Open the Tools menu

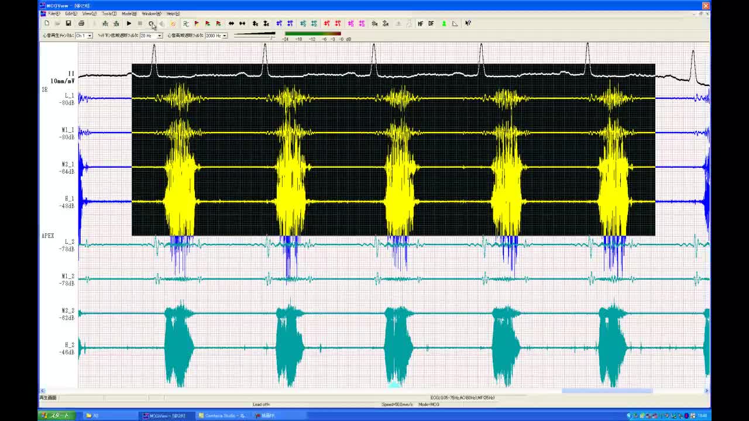click(x=109, y=13)
